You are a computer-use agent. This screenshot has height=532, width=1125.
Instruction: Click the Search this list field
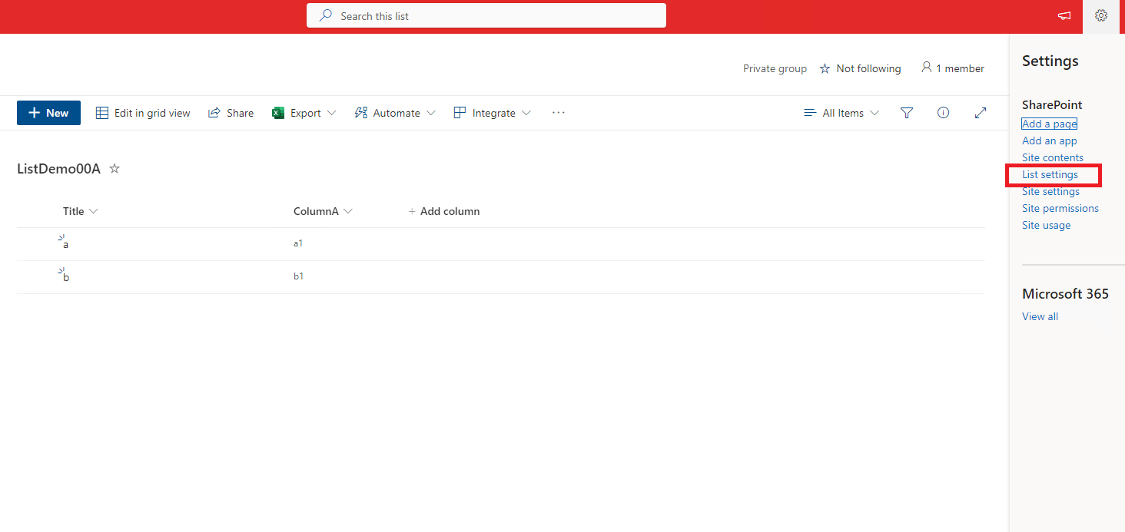[486, 15]
